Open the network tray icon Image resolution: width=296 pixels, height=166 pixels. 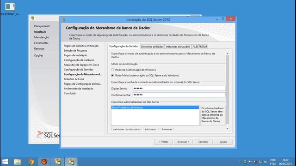(x=260, y=162)
